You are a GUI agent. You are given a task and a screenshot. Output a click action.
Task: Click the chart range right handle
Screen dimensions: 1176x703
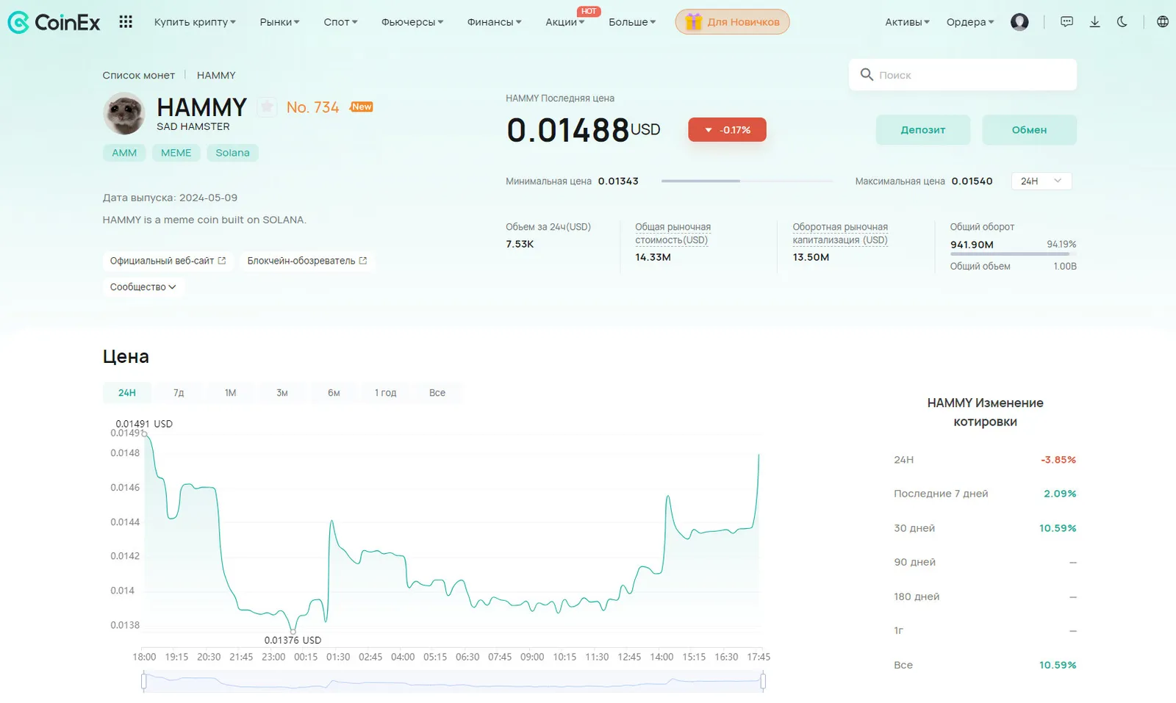click(763, 682)
